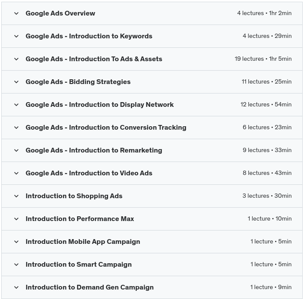Expand Mobile App Campaign section chevron
304x299 pixels.
16,242
